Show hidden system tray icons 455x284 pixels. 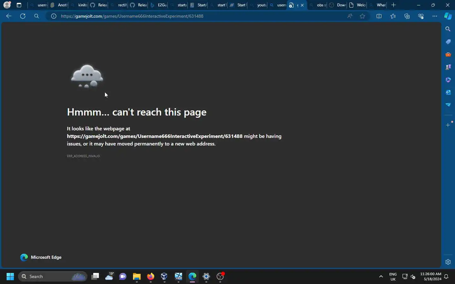coord(381,276)
